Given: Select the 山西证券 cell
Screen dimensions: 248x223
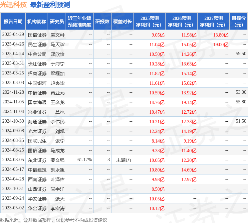Looking at the screenshot, I should [x=37, y=189].
